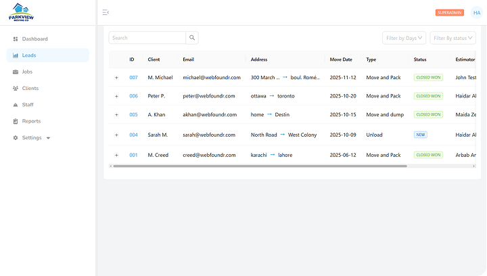Click the search magnifier button
The image size is (487, 276).
tap(192, 38)
